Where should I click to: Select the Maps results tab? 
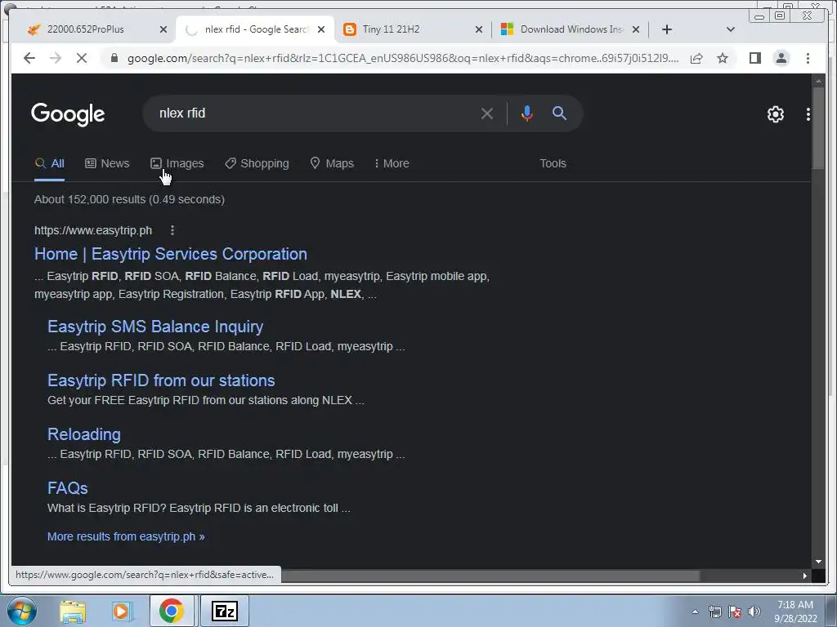click(332, 163)
